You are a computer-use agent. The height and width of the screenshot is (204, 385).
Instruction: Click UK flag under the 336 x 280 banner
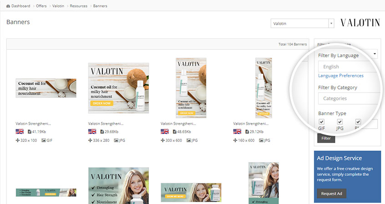click(92, 131)
